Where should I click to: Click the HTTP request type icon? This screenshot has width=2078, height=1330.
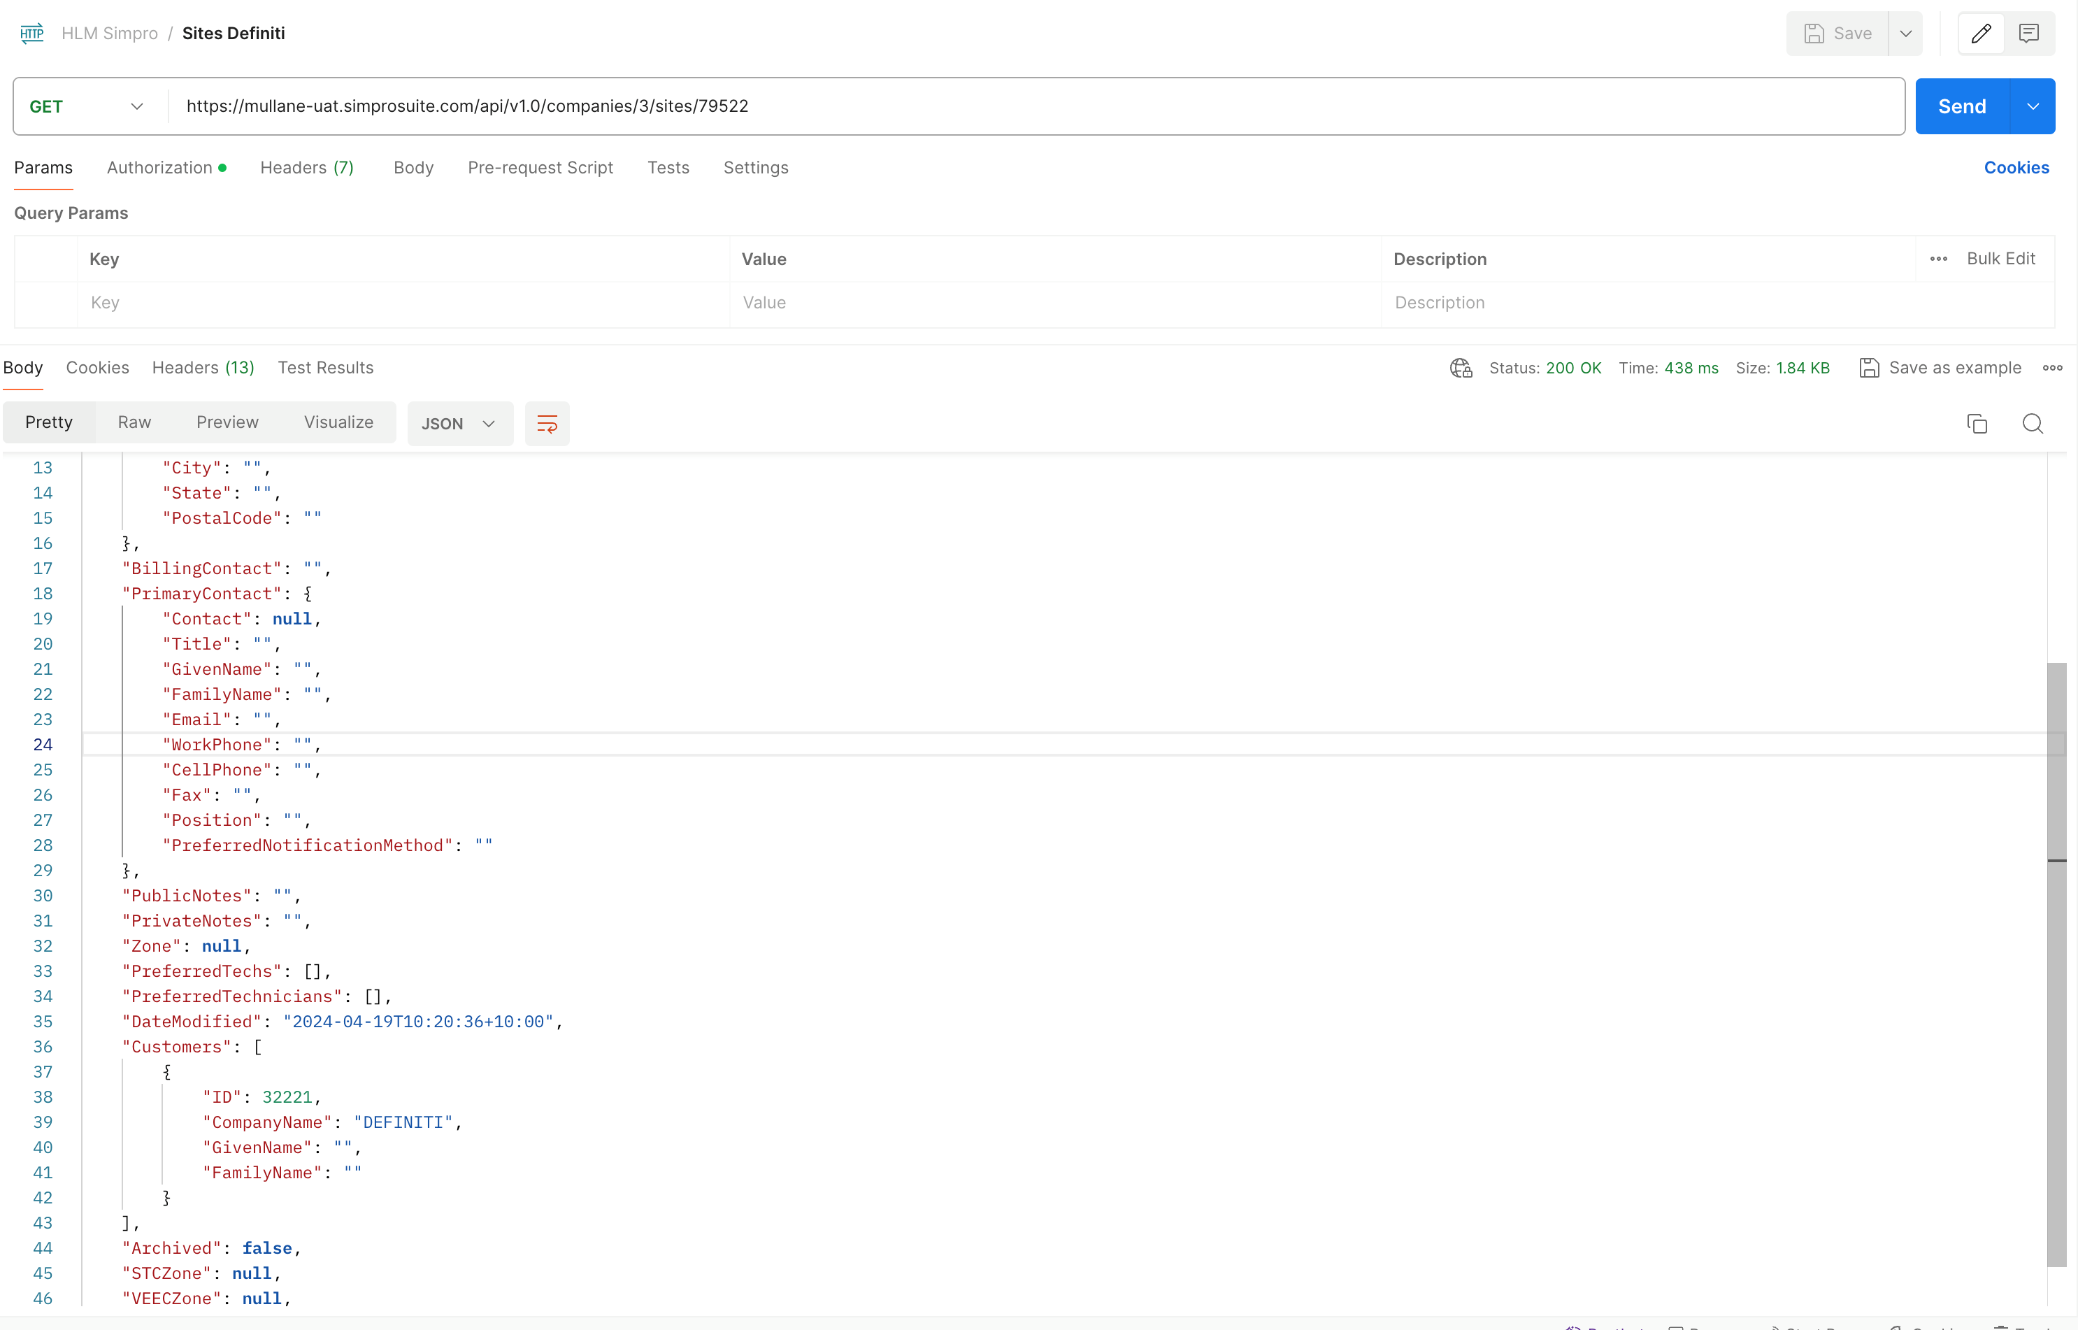pos(32,33)
